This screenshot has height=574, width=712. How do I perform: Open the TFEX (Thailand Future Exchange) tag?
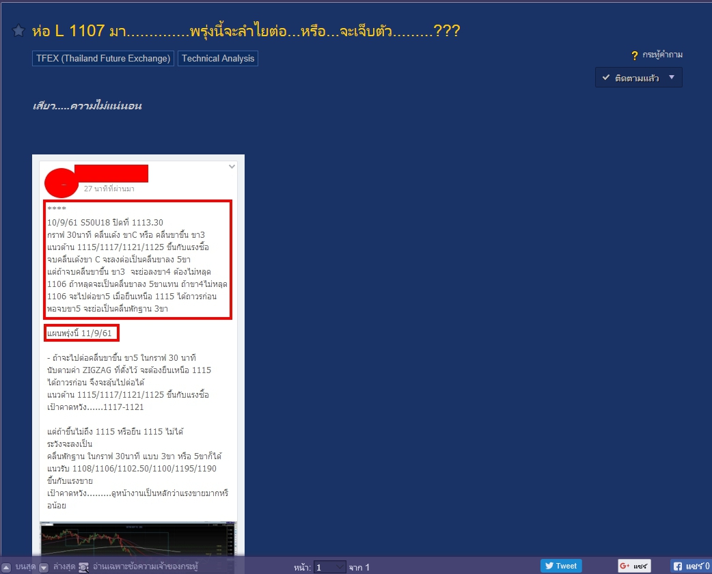103,58
